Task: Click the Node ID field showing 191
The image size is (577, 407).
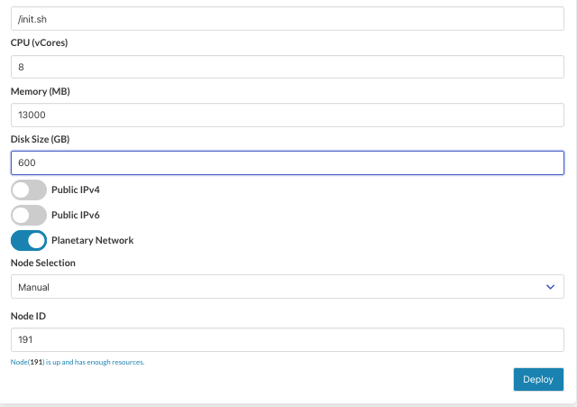Action: [x=288, y=339]
